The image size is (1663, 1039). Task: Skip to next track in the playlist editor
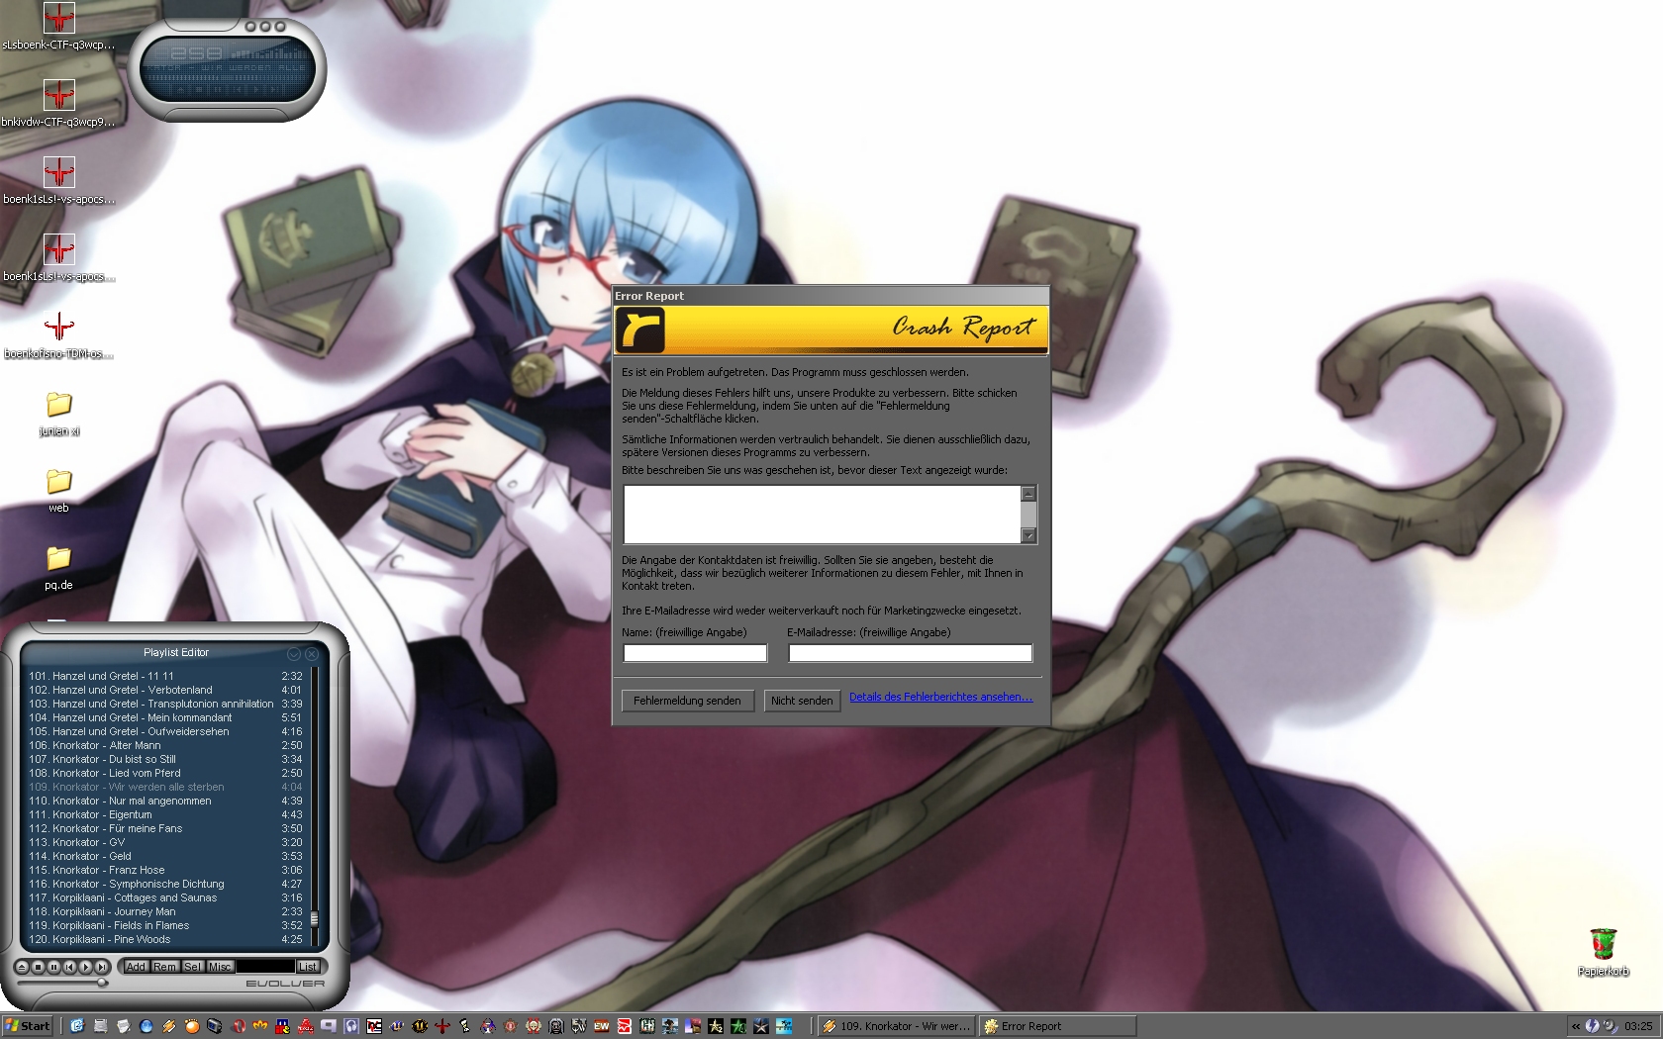(x=101, y=967)
